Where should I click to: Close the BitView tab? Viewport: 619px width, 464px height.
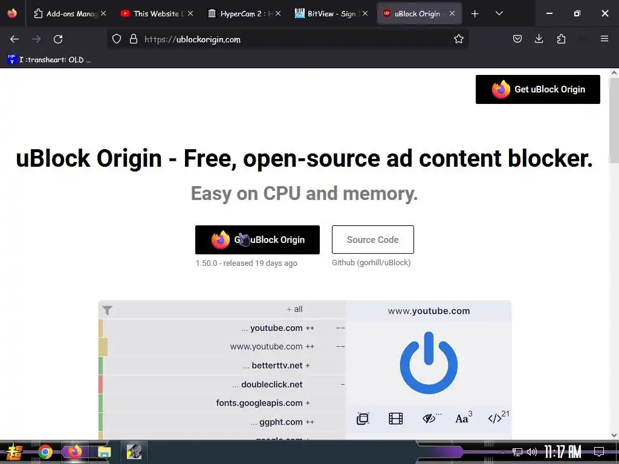[x=365, y=13]
